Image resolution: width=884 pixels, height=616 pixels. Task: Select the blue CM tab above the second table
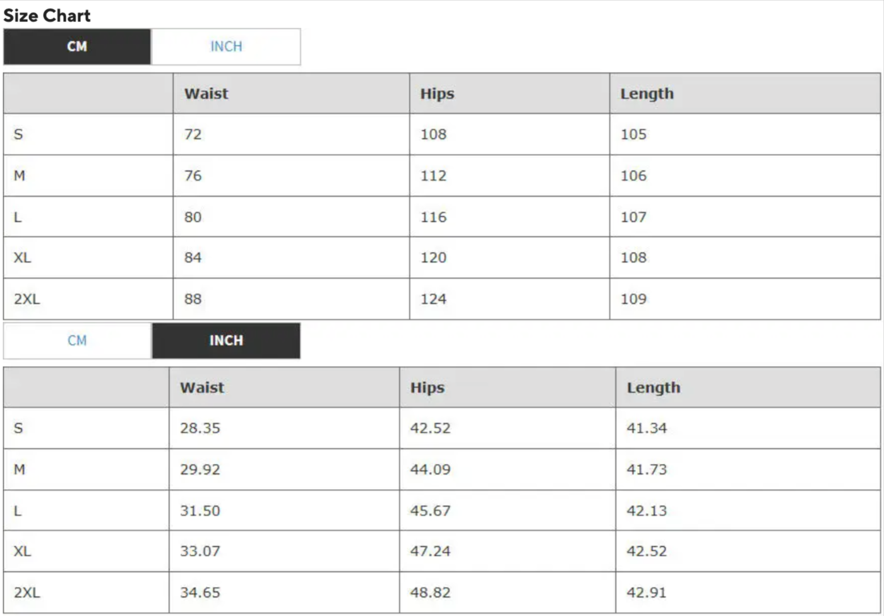(77, 341)
